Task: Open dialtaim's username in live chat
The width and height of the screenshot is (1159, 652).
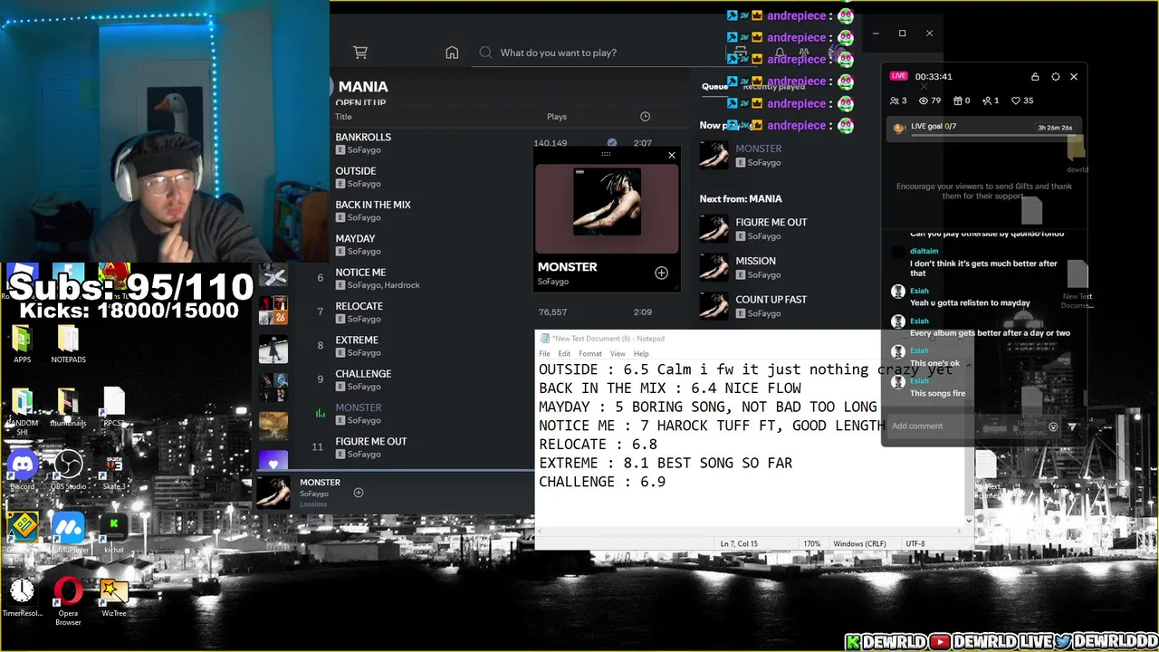Action: (x=924, y=251)
